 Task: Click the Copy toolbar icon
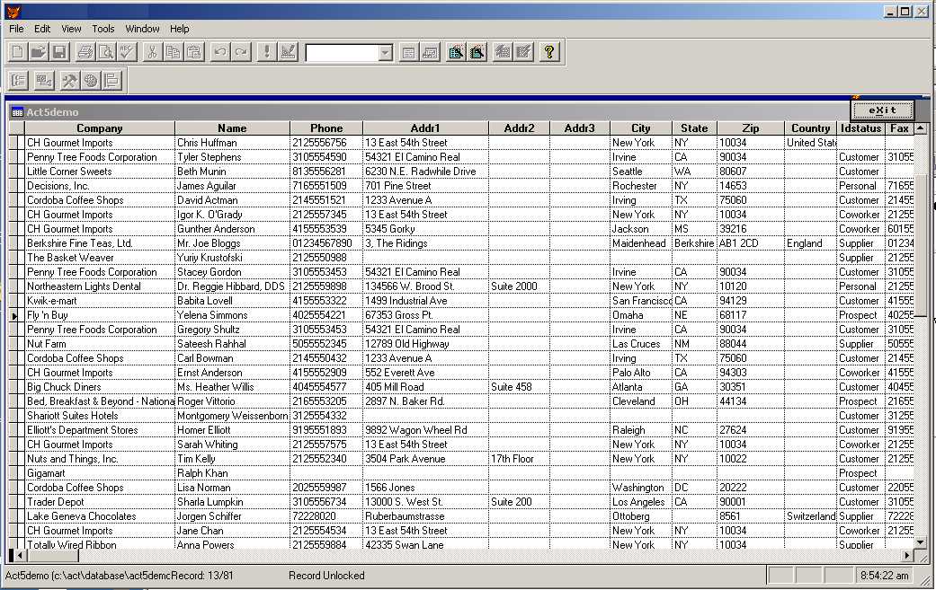tap(174, 52)
